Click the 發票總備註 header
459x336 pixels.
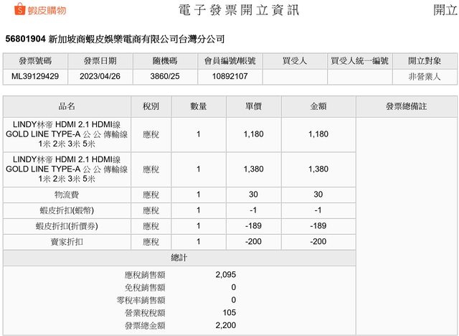[406, 106]
